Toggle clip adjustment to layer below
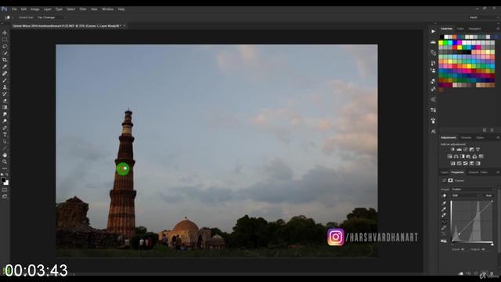 coord(461,273)
